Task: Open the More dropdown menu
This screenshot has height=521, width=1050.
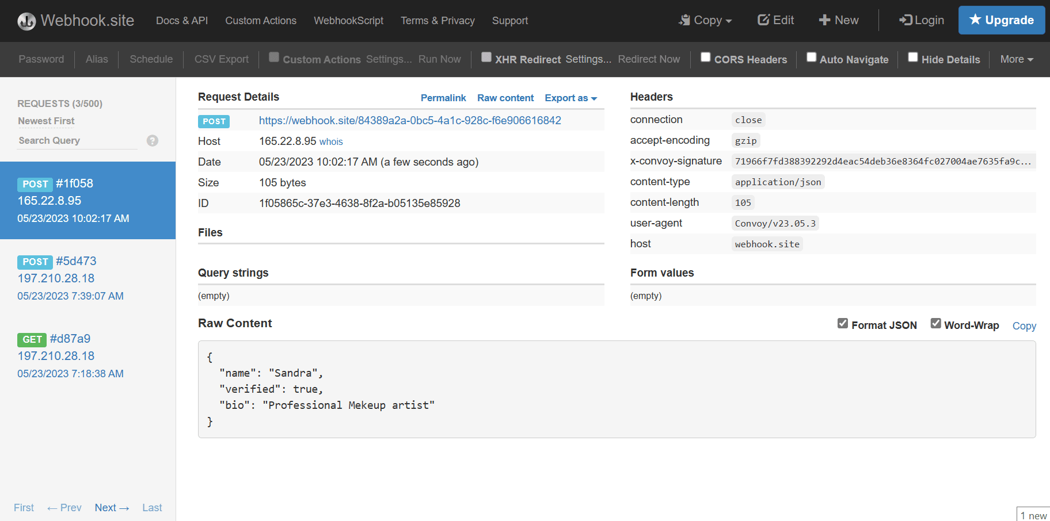Action: point(1017,59)
